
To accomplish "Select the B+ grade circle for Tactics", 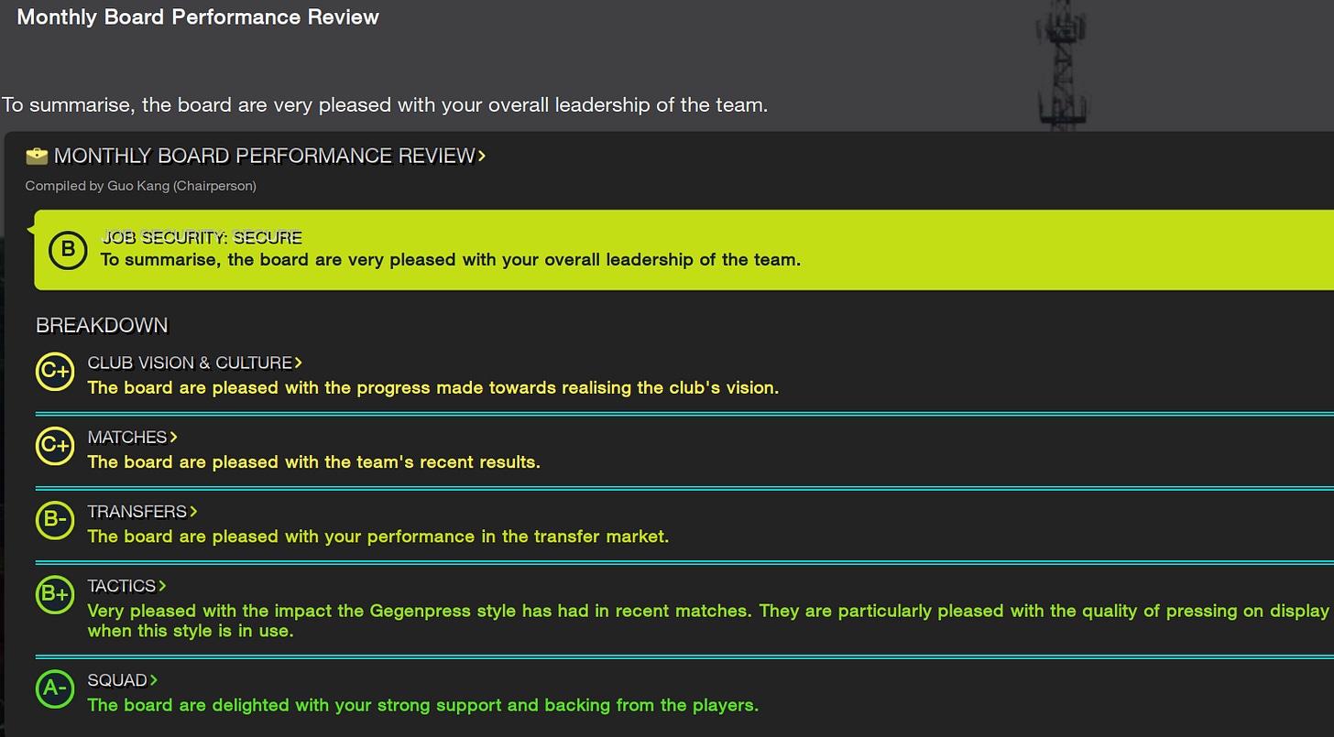I will (54, 595).
